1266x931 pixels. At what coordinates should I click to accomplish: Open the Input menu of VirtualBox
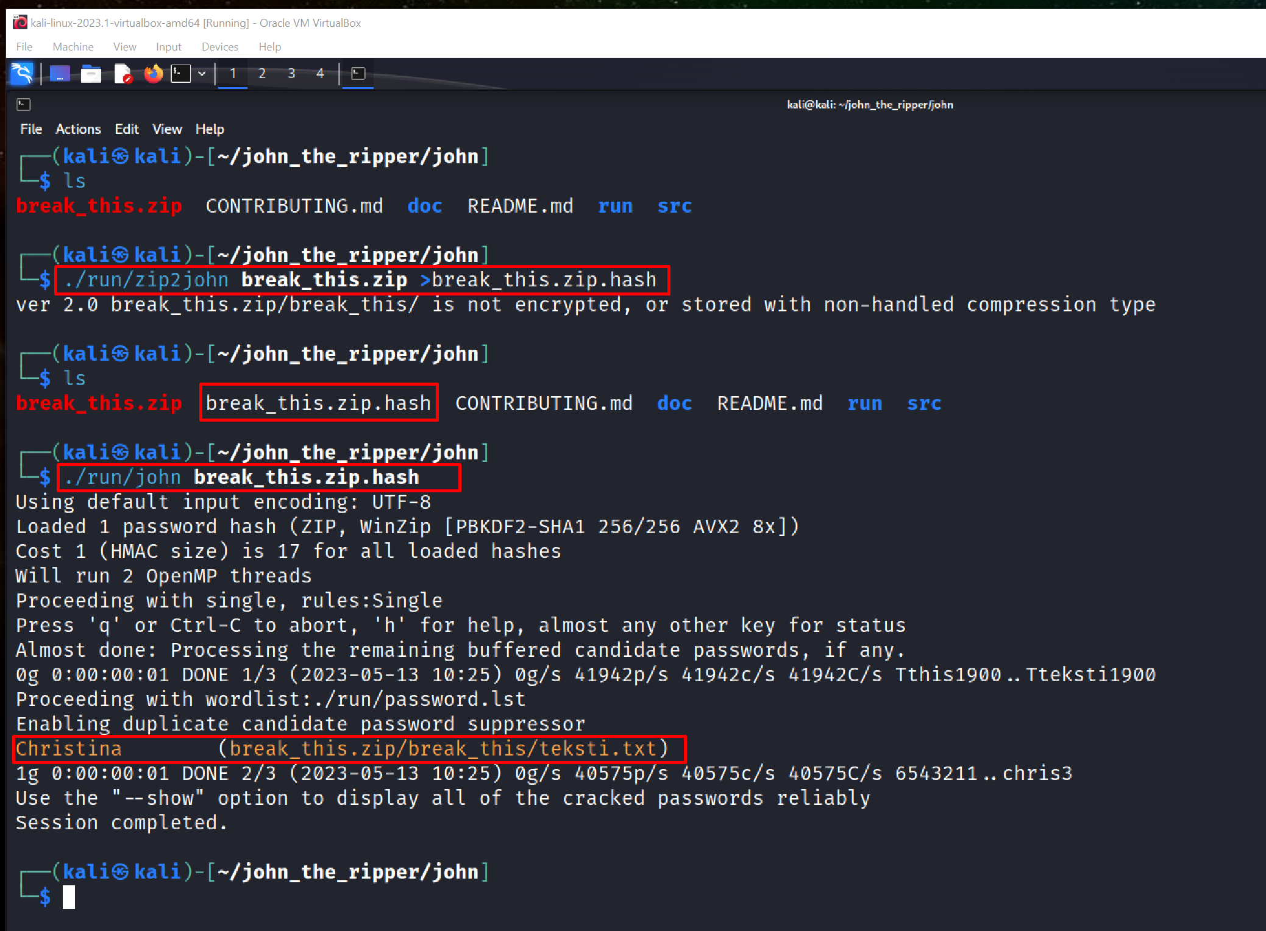[x=168, y=46]
